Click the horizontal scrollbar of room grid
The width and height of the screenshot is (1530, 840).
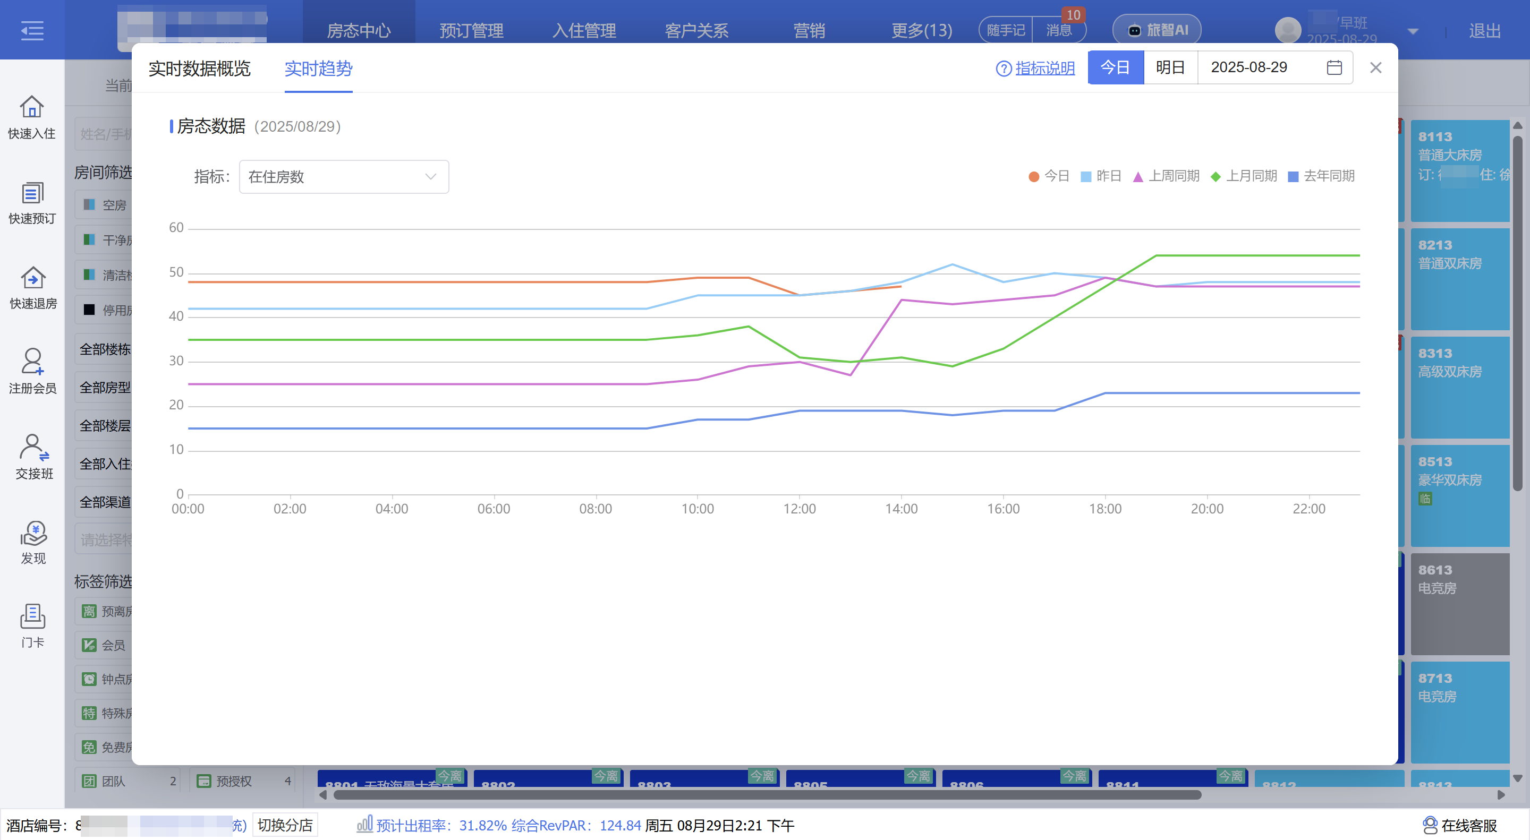coord(767,795)
